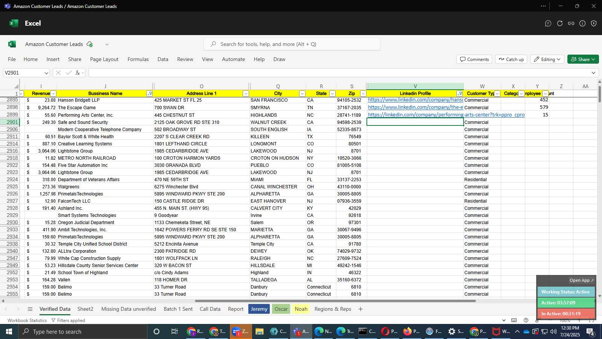
Task: Switch to the Missing Data unverified sheet
Action: pos(129,309)
